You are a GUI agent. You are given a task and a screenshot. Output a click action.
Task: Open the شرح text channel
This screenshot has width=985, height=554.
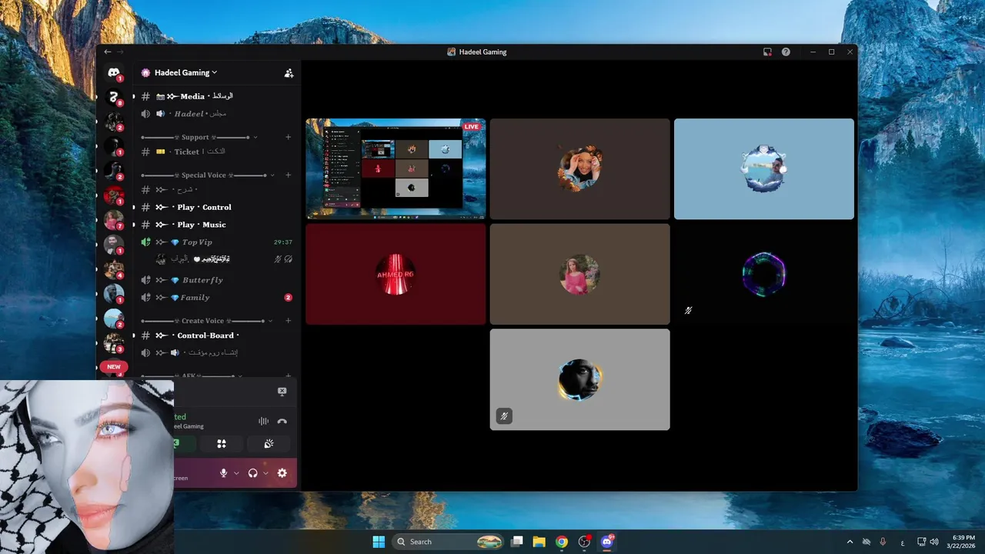216,189
